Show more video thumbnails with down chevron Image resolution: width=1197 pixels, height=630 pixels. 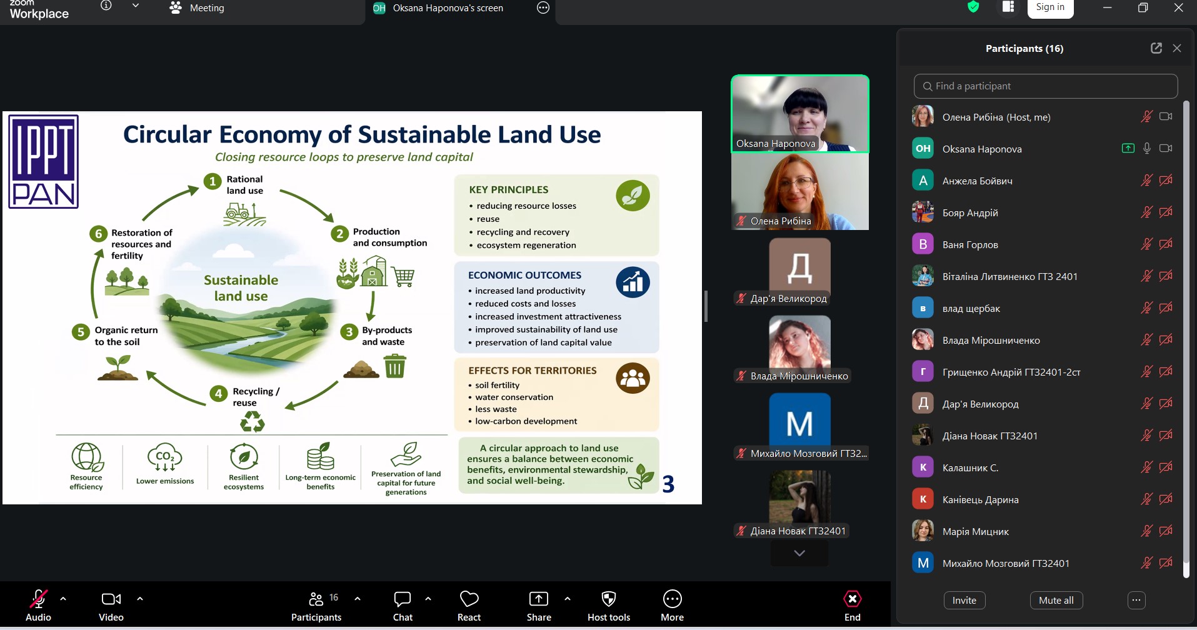point(799,553)
